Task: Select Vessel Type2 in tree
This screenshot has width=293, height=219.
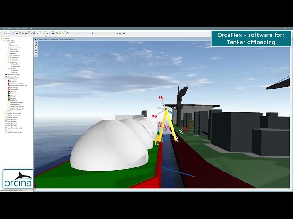Action: 16,66
